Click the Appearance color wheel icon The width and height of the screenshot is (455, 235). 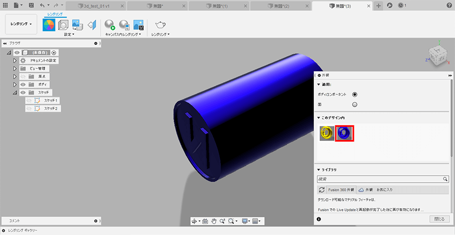[49, 24]
